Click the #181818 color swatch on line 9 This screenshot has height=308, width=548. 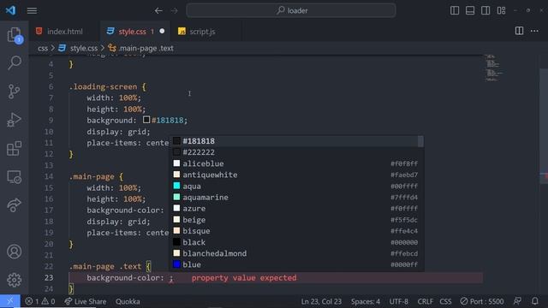point(146,120)
